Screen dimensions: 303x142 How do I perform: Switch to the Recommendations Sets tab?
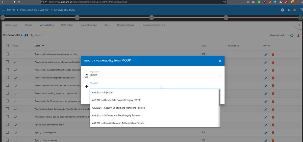[153, 25]
